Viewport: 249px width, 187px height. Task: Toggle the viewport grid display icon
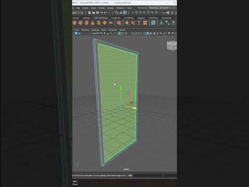click(119, 33)
